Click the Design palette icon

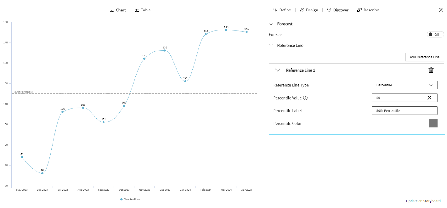coord(302,10)
